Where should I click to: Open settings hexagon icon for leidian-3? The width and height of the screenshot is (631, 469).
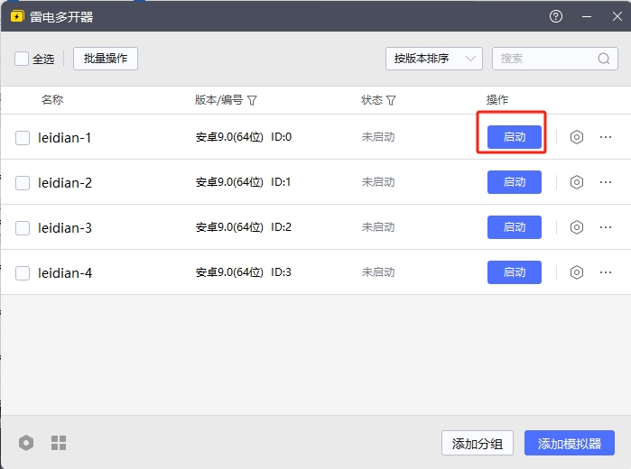click(x=576, y=227)
